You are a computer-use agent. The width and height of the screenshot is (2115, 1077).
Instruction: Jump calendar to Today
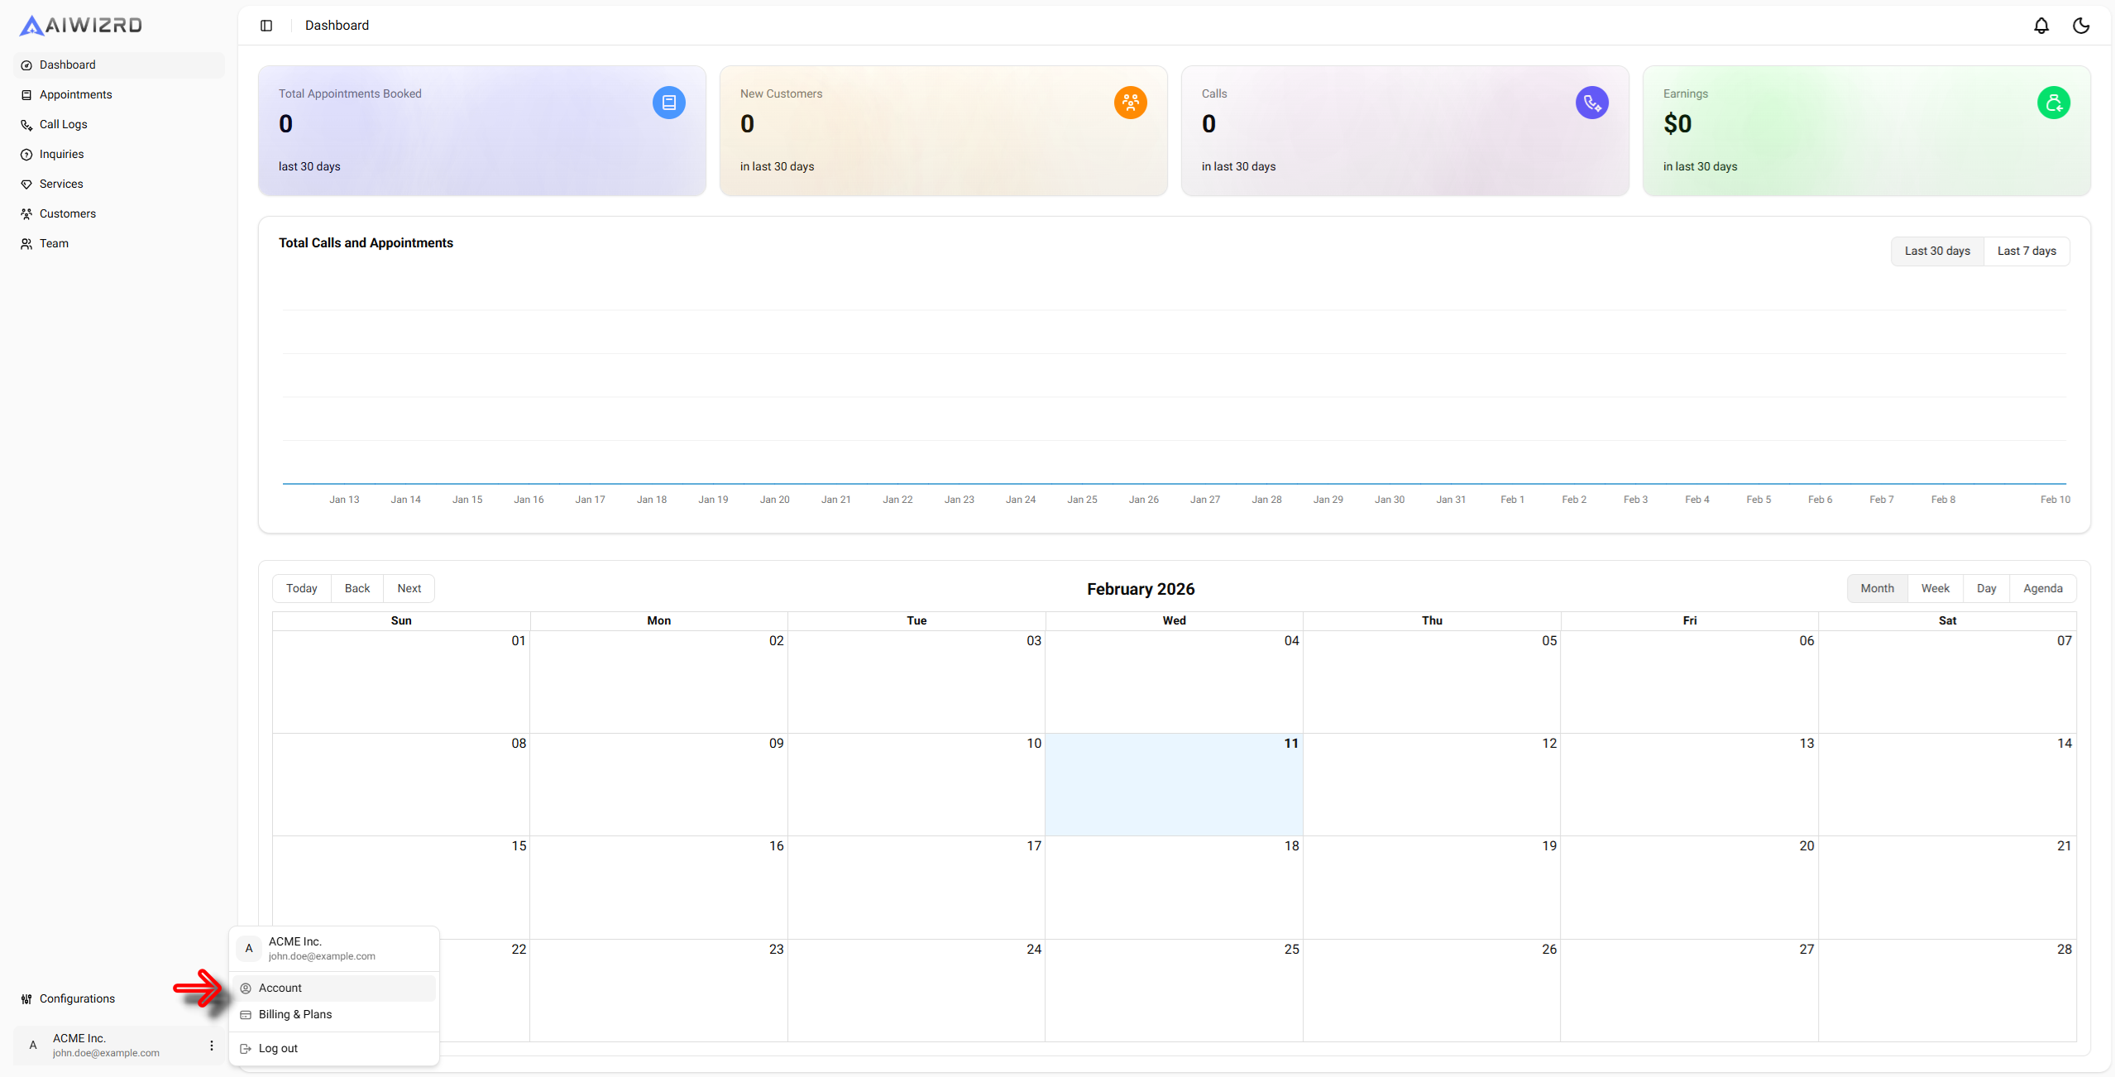click(x=301, y=588)
